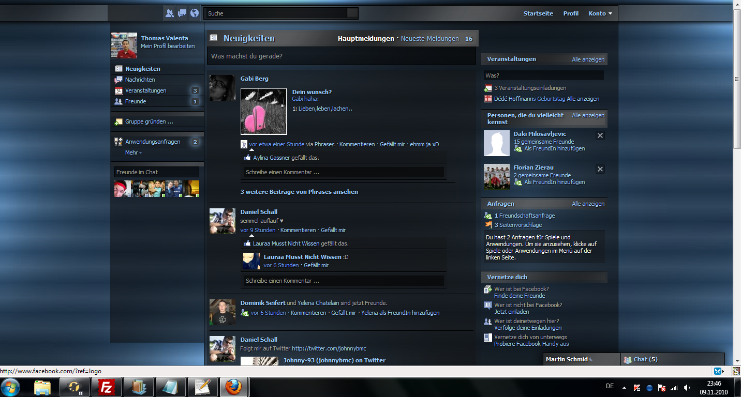The image size is (741, 397).
Task: Go to Startseite
Action: pos(538,13)
